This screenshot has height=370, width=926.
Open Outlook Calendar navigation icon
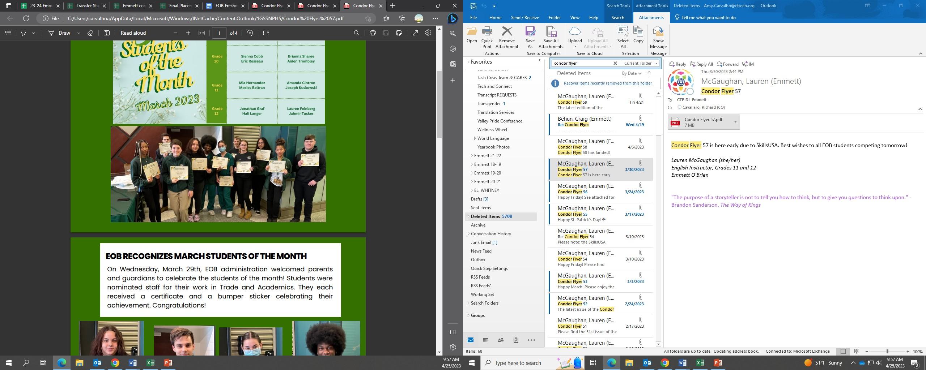tap(486, 340)
